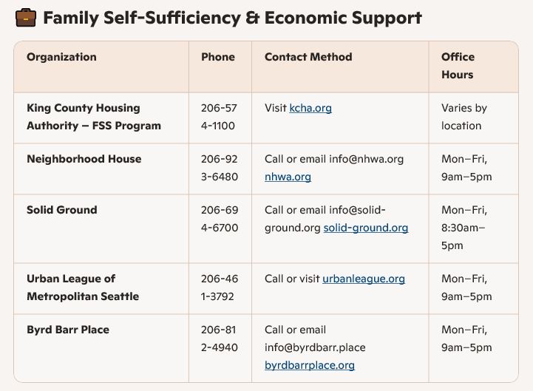Viewport: 533px width, 391px height.
Task: Click the Contact Method column header
Action: point(308,57)
